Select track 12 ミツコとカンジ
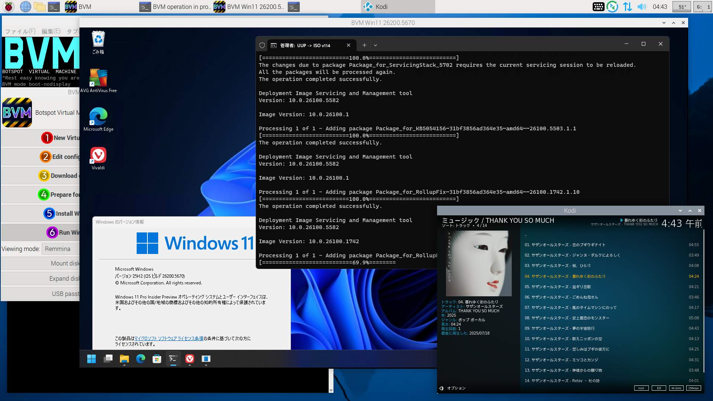This screenshot has width=713, height=401. click(612, 360)
